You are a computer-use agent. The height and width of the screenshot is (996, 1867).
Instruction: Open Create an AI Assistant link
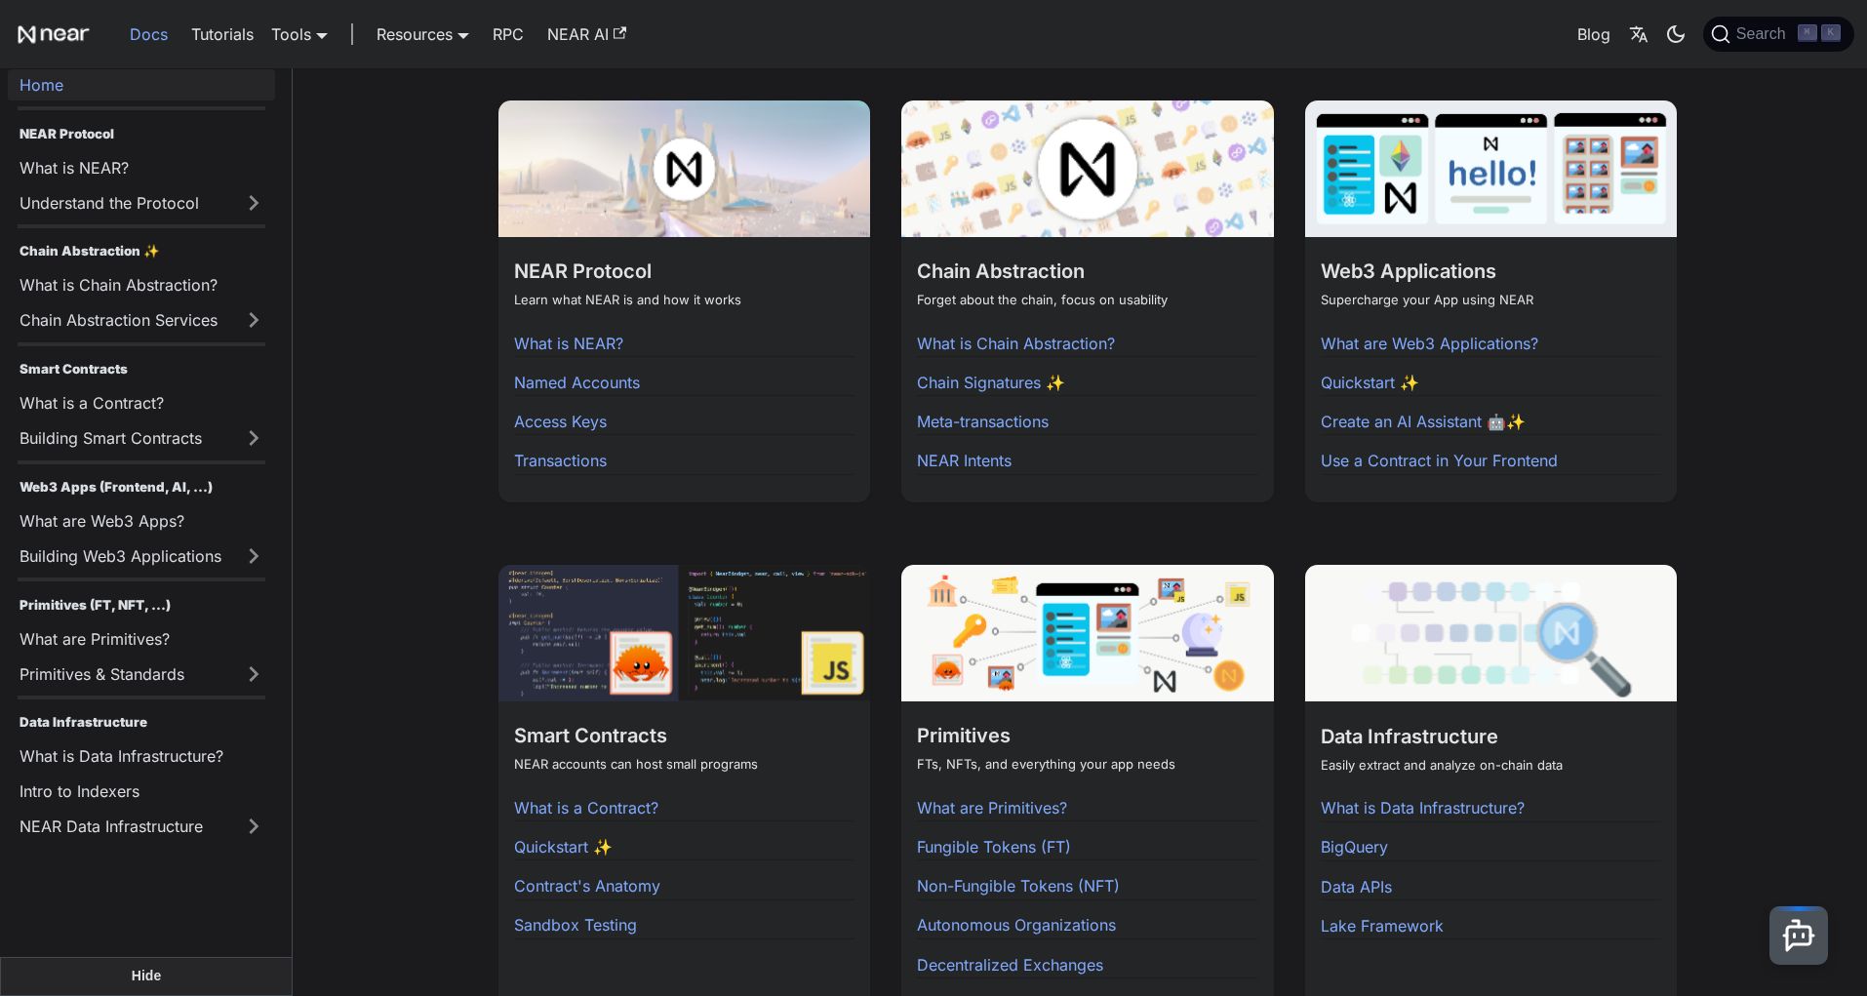1422,421
